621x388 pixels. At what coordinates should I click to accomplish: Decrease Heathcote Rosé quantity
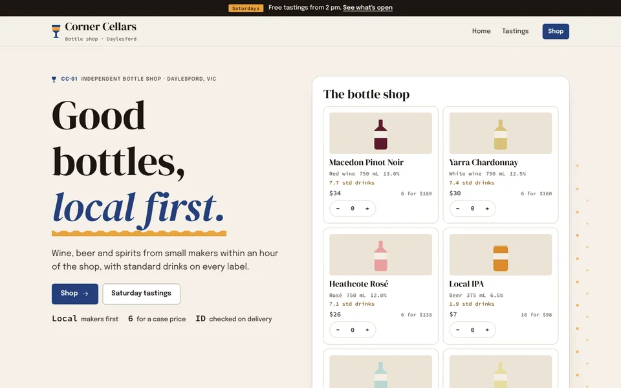point(338,330)
